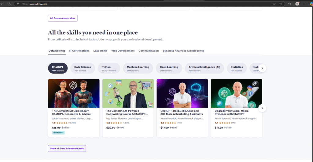Open the Favorites list icon
313x162 pixels.
(289, 4)
